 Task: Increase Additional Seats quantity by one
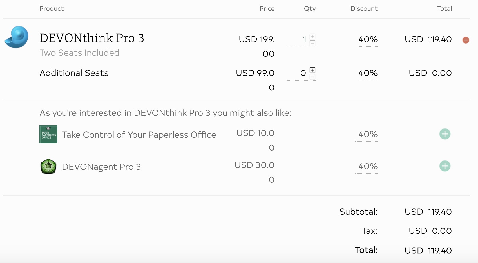(x=312, y=70)
